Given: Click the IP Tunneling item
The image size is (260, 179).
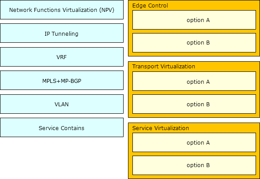Looking at the screenshot, I should tap(62, 33).
